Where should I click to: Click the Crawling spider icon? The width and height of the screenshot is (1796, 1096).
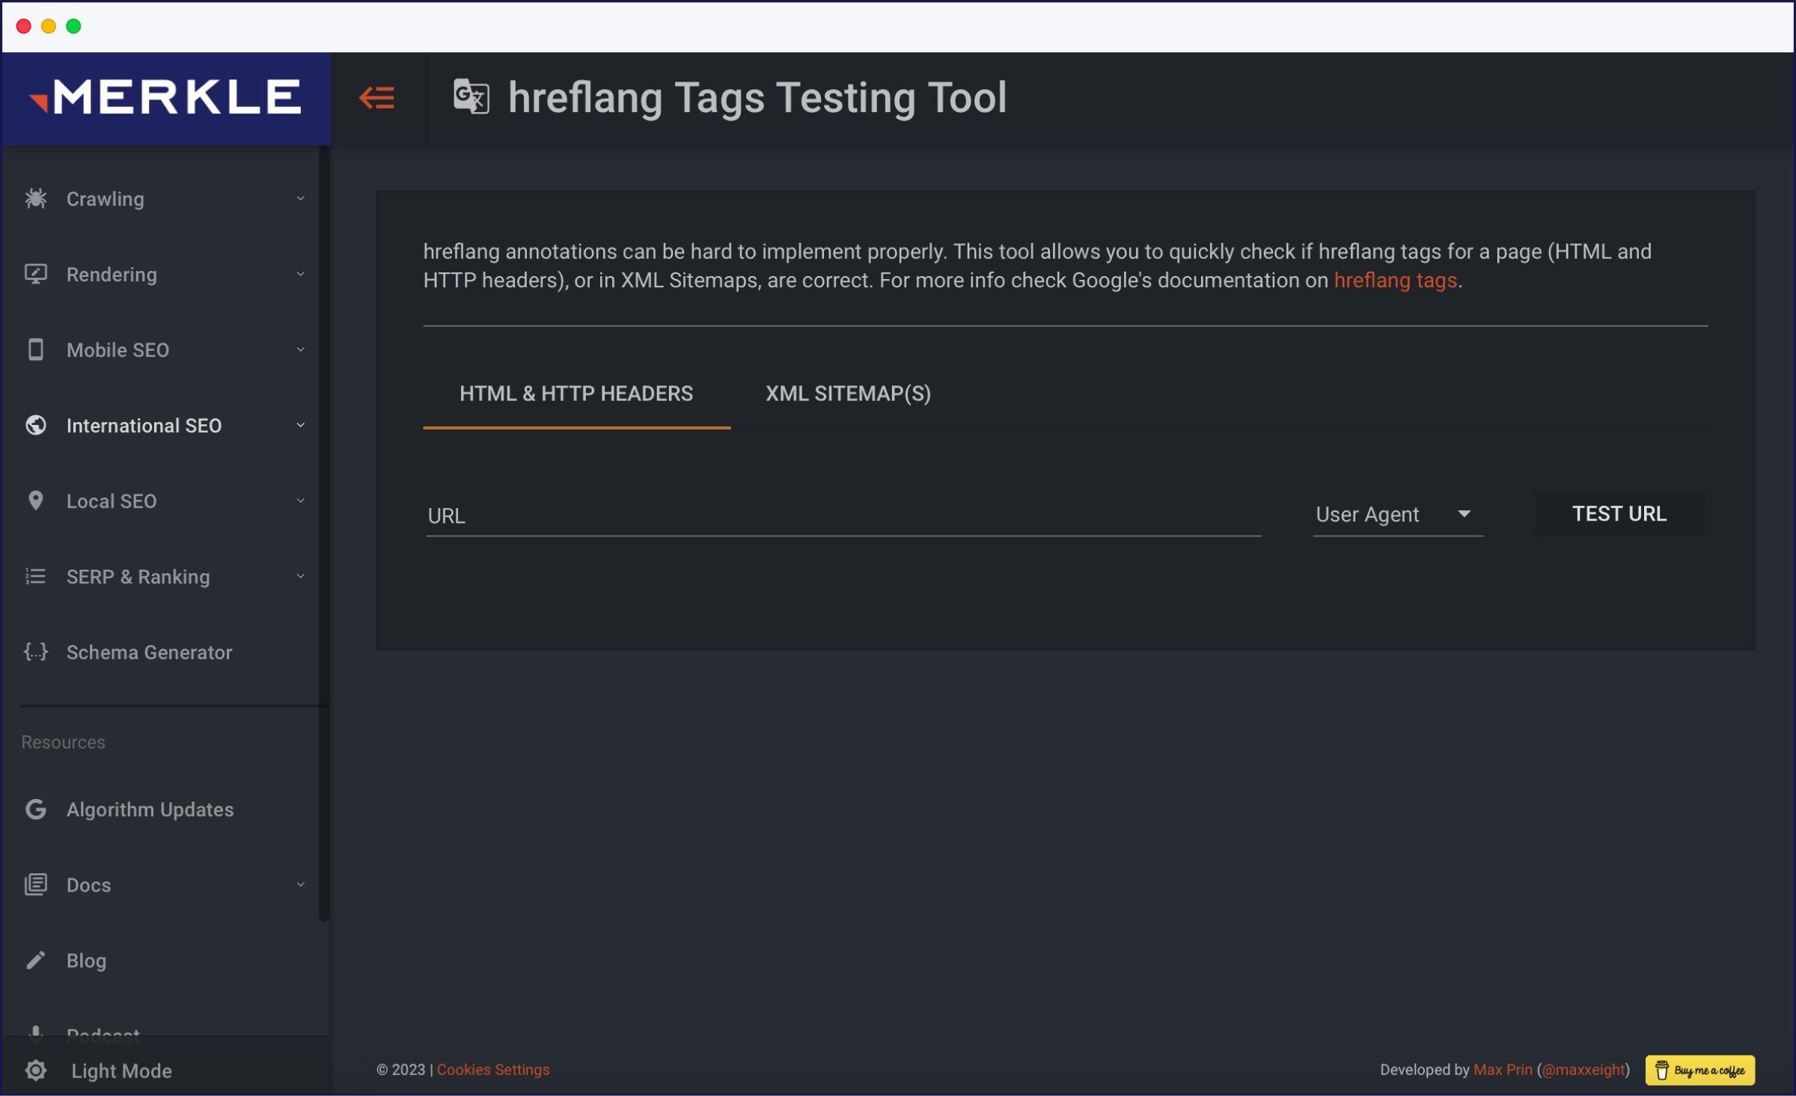click(x=35, y=198)
